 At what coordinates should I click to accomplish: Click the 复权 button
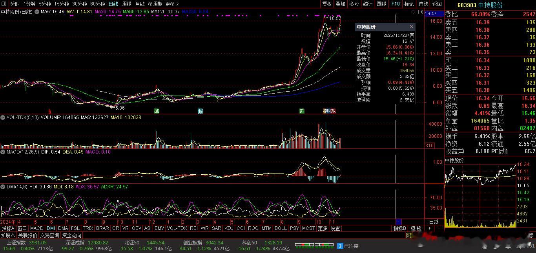tap(327, 4)
